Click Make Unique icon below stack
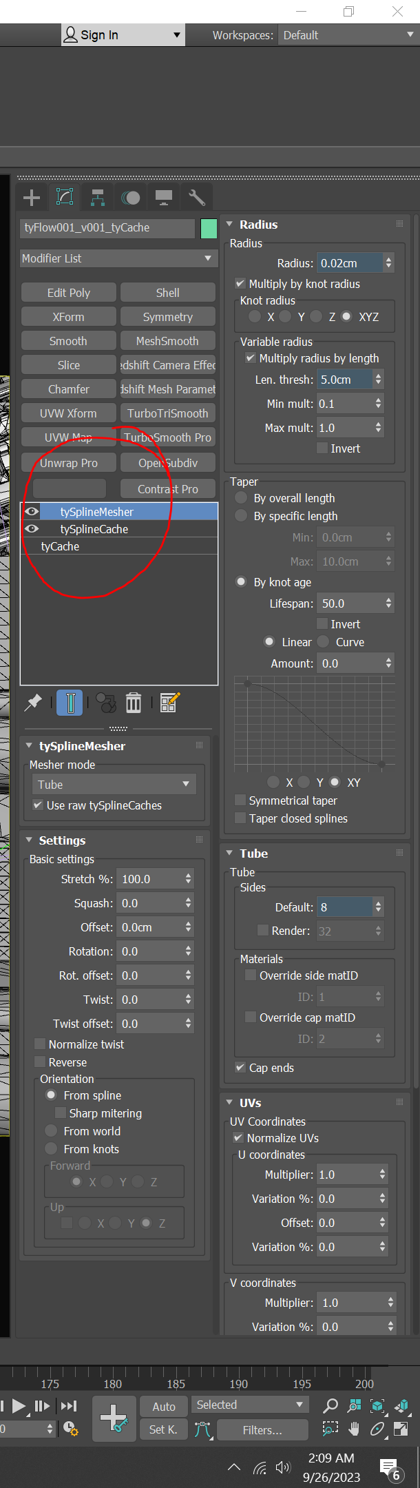This screenshot has width=420, height=1488. 106,703
